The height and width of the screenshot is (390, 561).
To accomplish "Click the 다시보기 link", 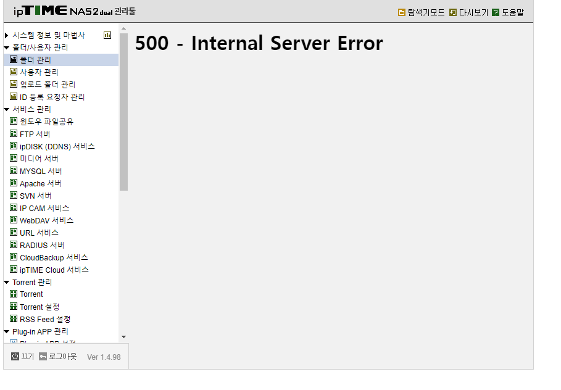I will (474, 12).
